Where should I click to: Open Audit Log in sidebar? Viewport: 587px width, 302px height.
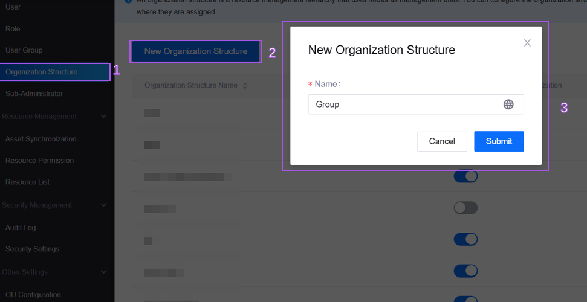[21, 228]
